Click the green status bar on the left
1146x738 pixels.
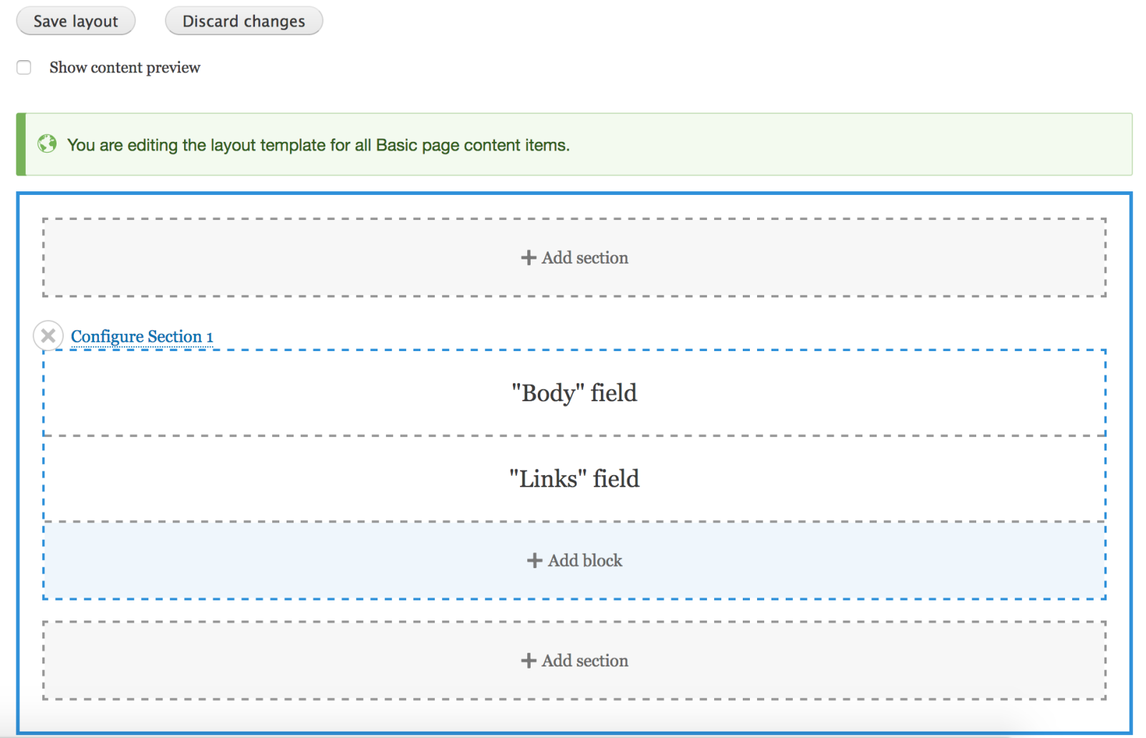[x=19, y=143]
